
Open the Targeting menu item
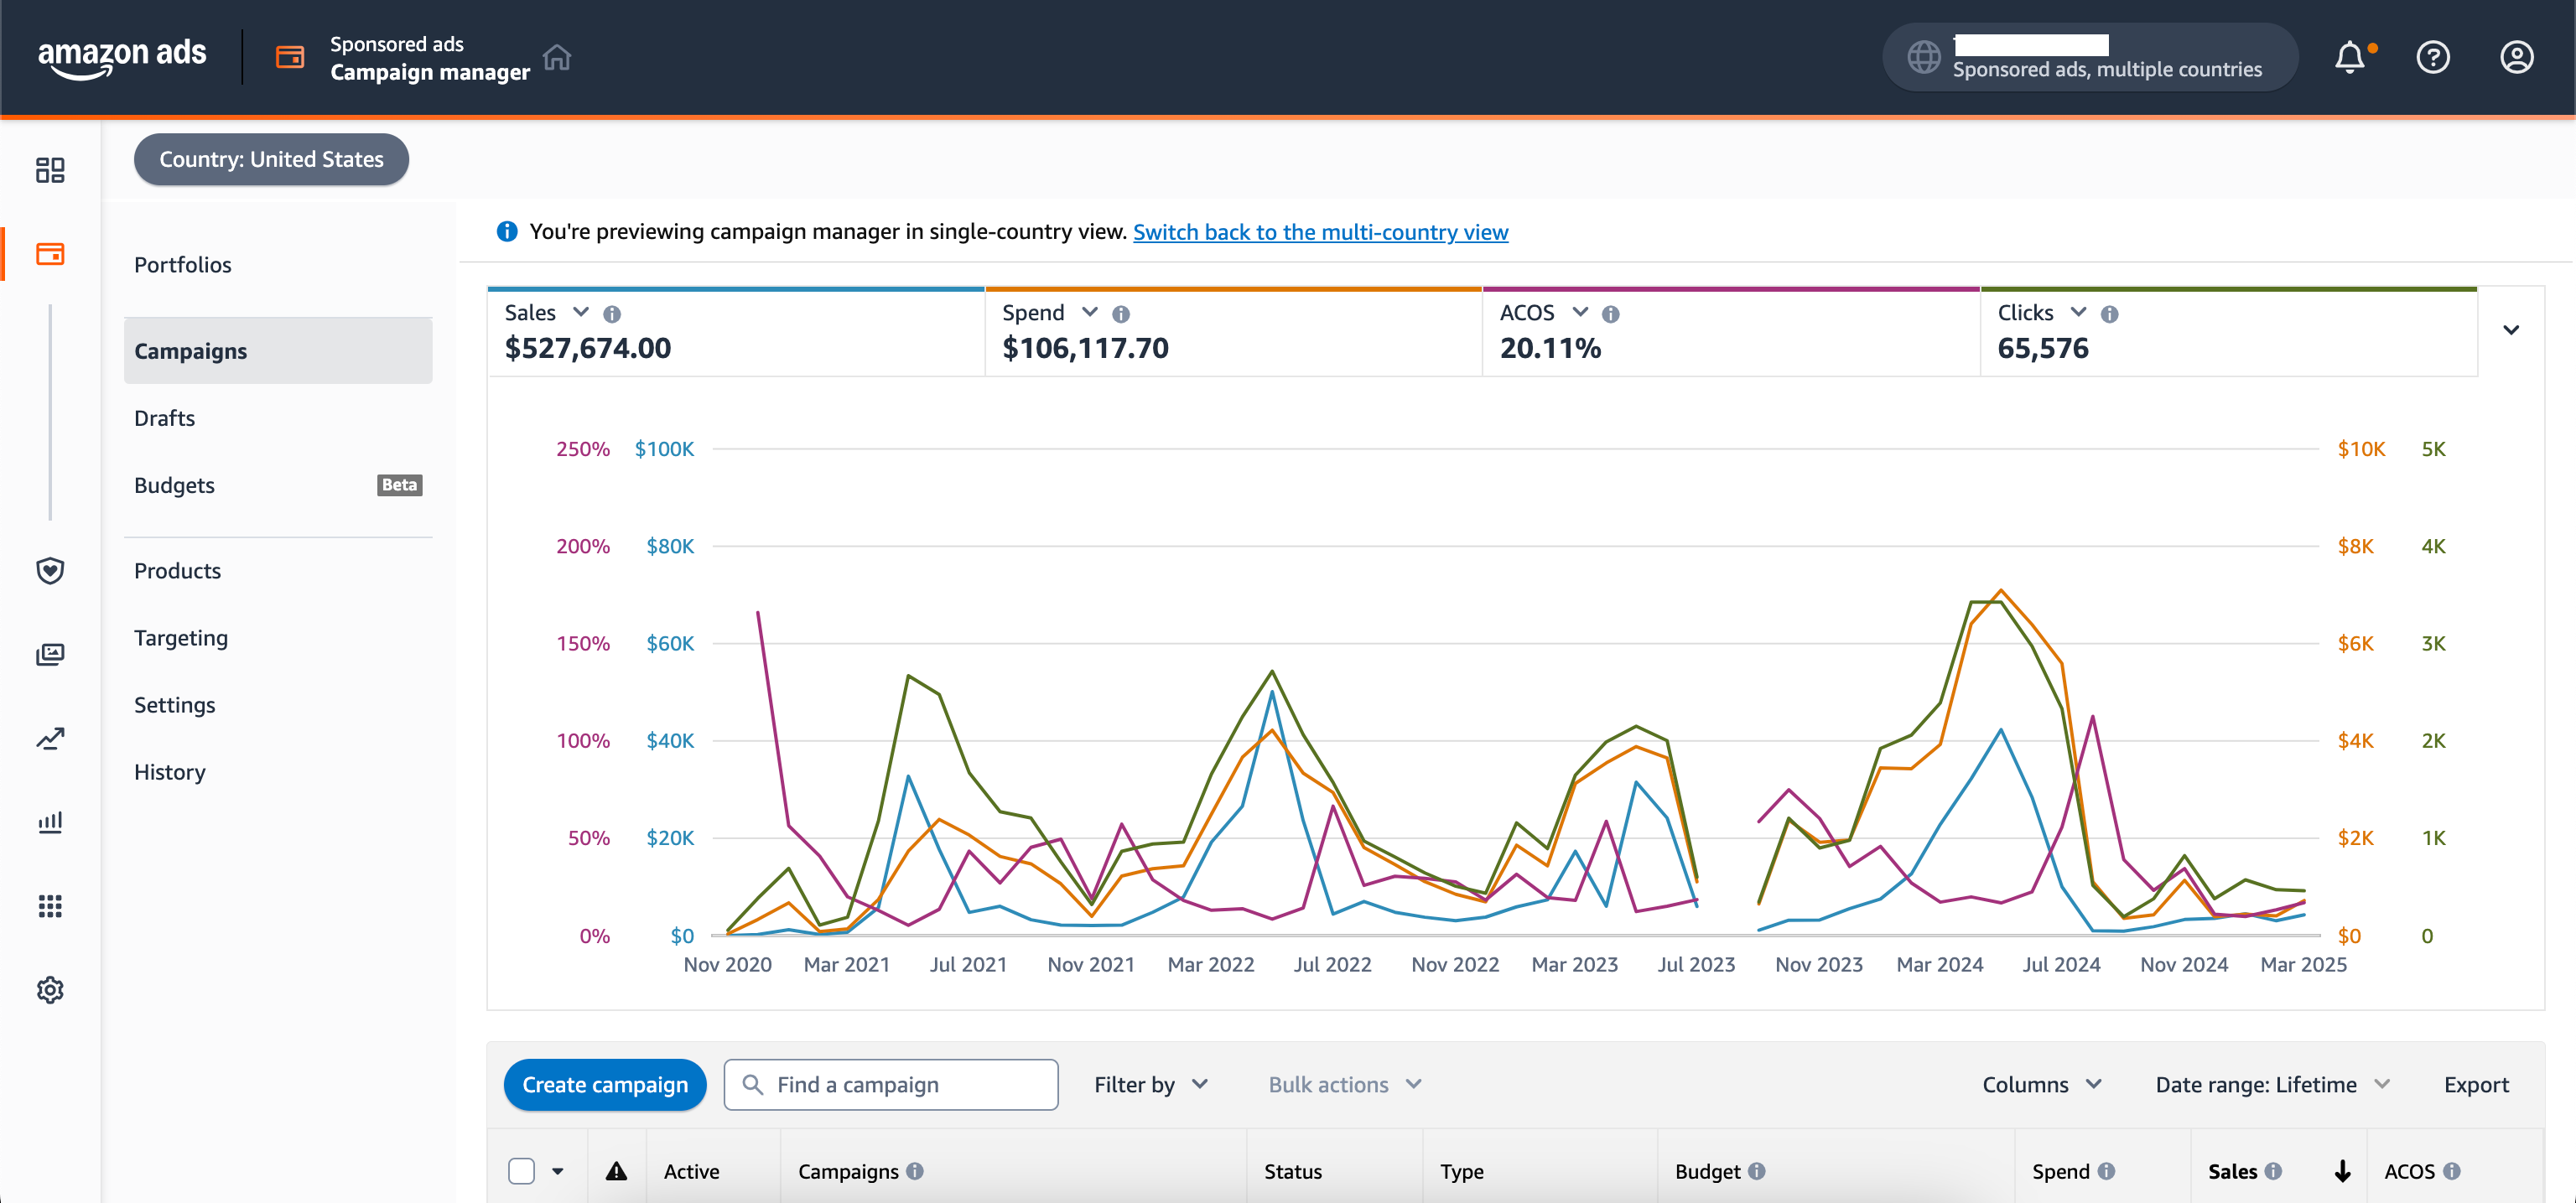point(181,638)
